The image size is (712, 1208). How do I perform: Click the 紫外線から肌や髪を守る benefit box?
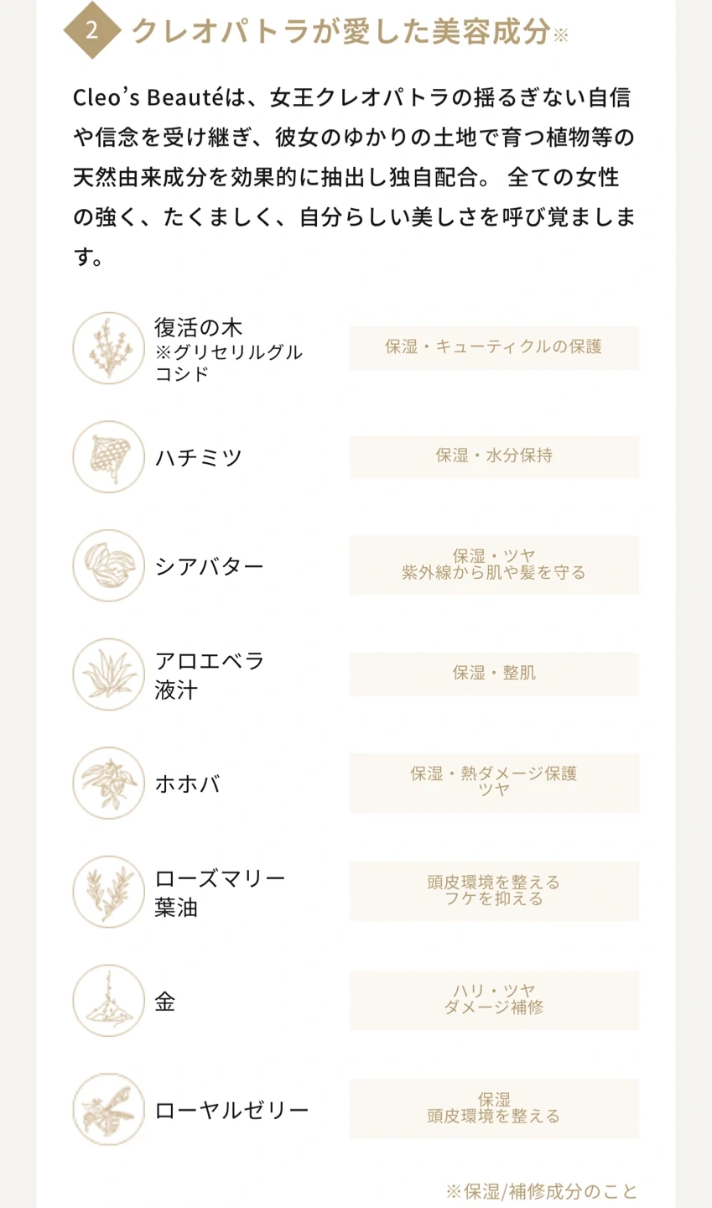(x=494, y=565)
